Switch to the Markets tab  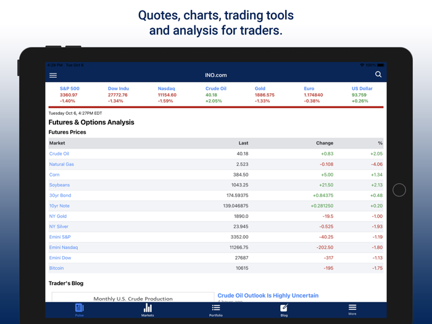click(x=147, y=310)
